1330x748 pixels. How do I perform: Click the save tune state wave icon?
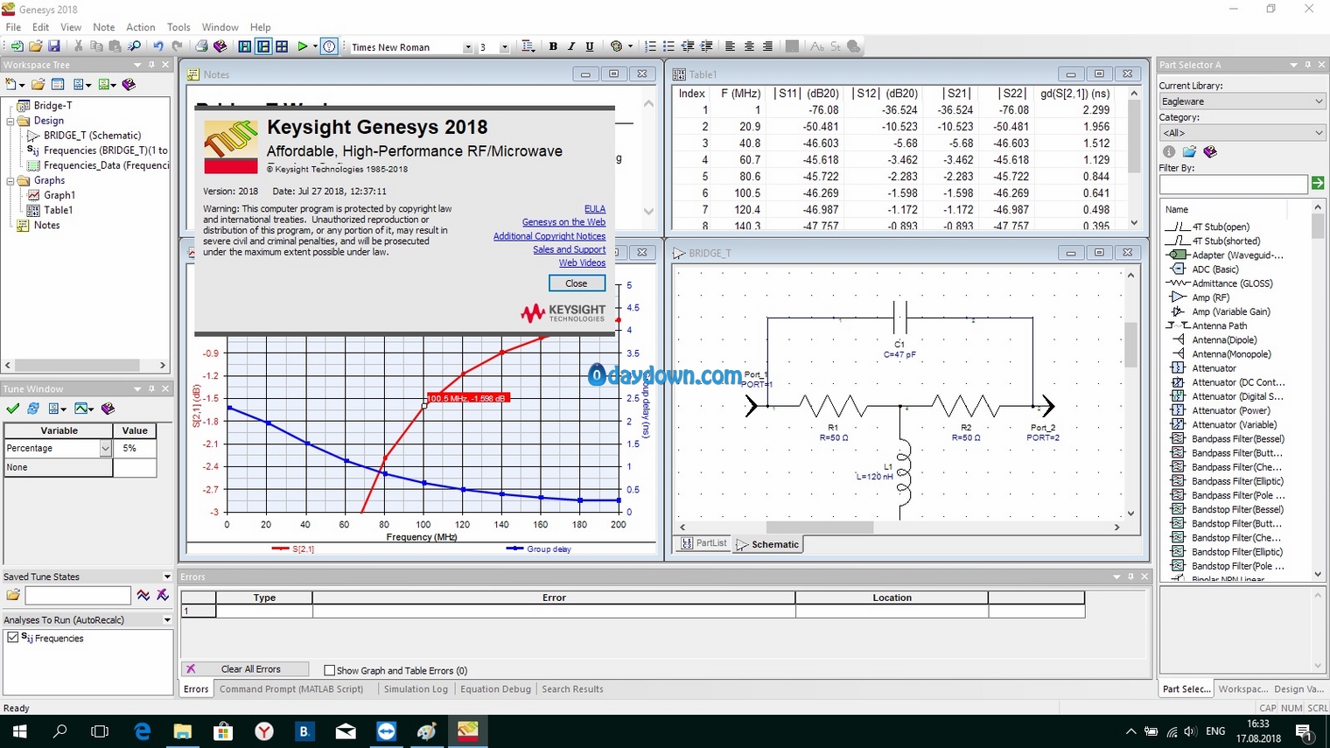(143, 595)
